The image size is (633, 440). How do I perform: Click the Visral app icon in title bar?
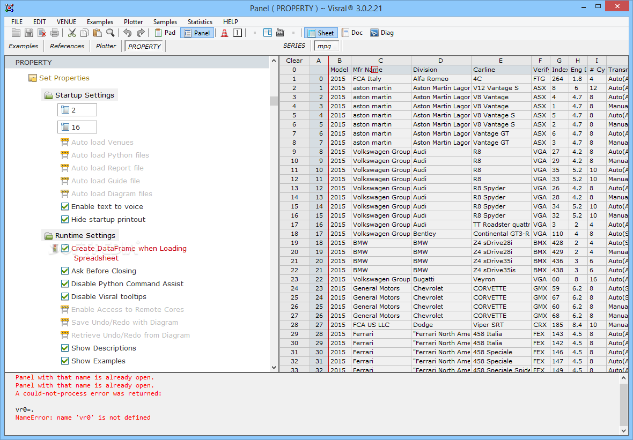[10, 8]
